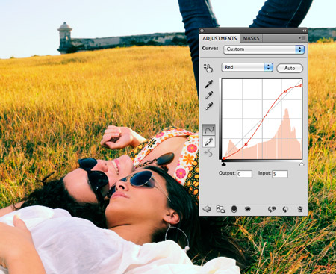
Task: Click the Auto button
Action: point(290,68)
